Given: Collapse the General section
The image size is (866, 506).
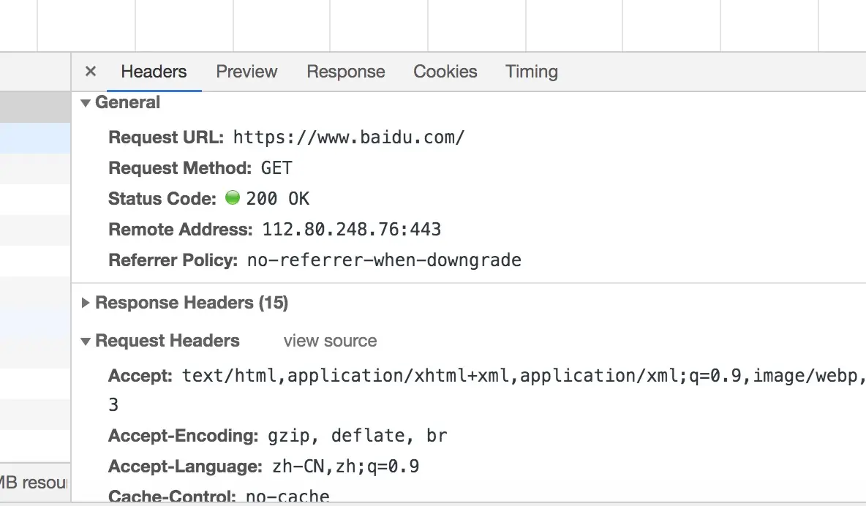Looking at the screenshot, I should [x=86, y=103].
